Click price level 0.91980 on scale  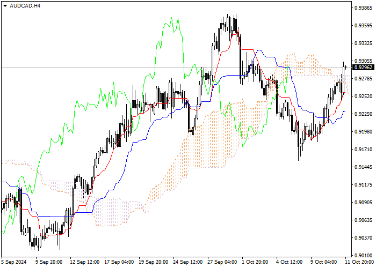click(364, 132)
